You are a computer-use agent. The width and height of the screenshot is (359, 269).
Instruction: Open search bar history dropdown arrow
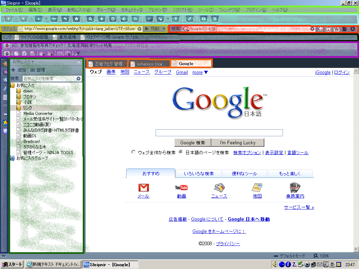[312, 29]
